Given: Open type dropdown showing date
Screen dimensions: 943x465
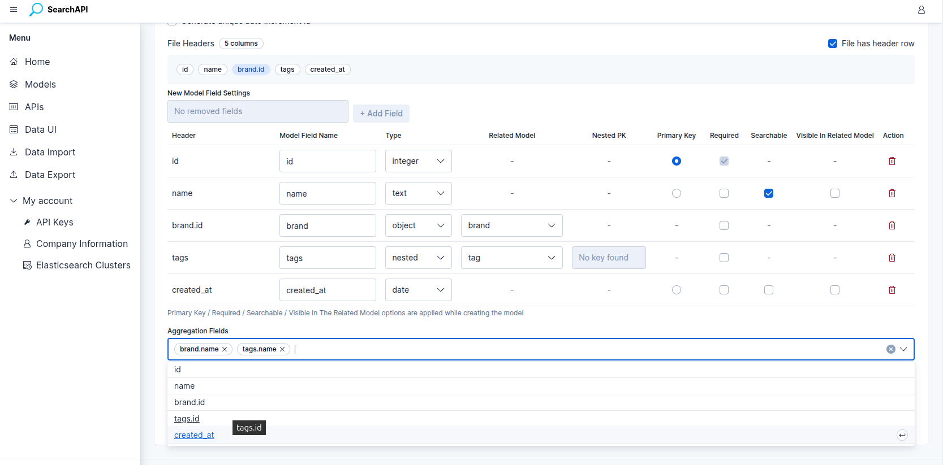Looking at the screenshot, I should coord(419,290).
